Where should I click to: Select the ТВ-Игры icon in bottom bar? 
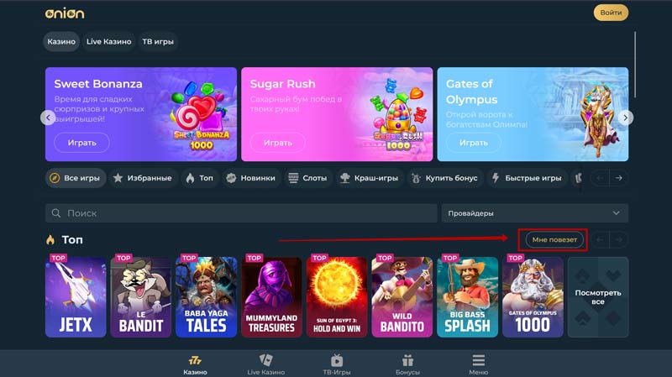tap(337, 360)
